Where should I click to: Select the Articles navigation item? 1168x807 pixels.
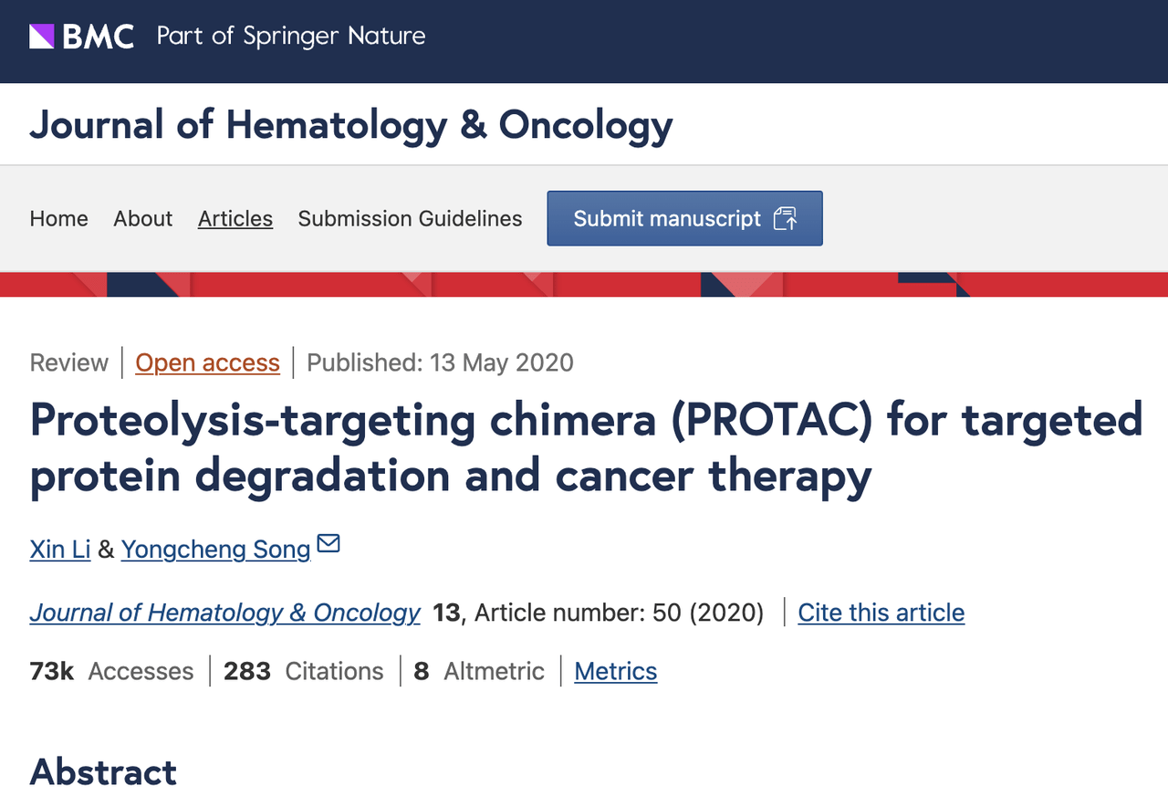click(x=235, y=219)
